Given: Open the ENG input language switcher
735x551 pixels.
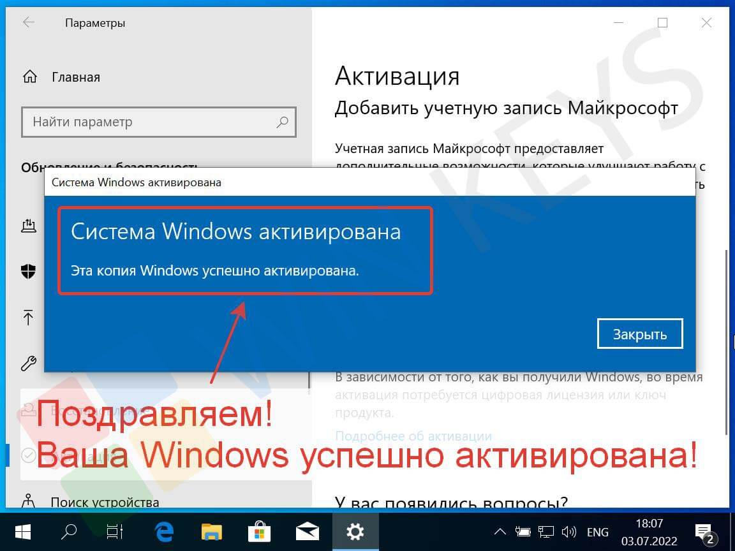Looking at the screenshot, I should pos(597,532).
